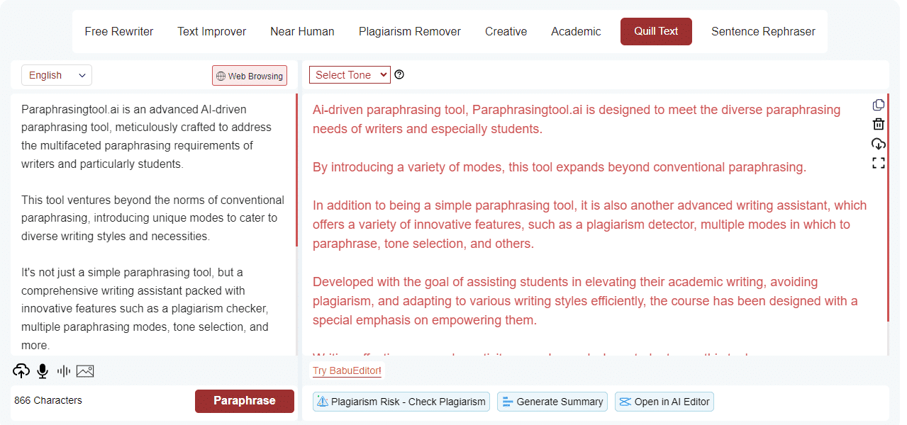Click the tone help question mark icon

pyautogui.click(x=399, y=74)
